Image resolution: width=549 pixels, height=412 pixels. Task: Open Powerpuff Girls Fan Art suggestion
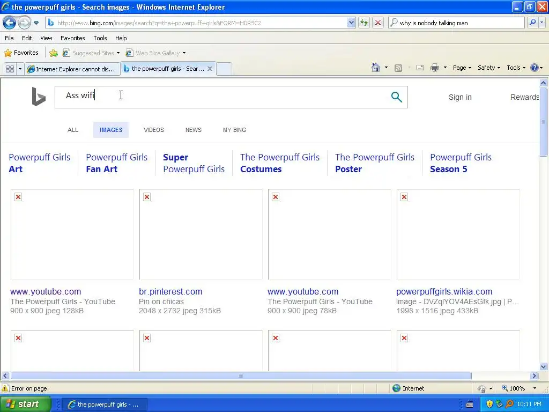point(116,163)
